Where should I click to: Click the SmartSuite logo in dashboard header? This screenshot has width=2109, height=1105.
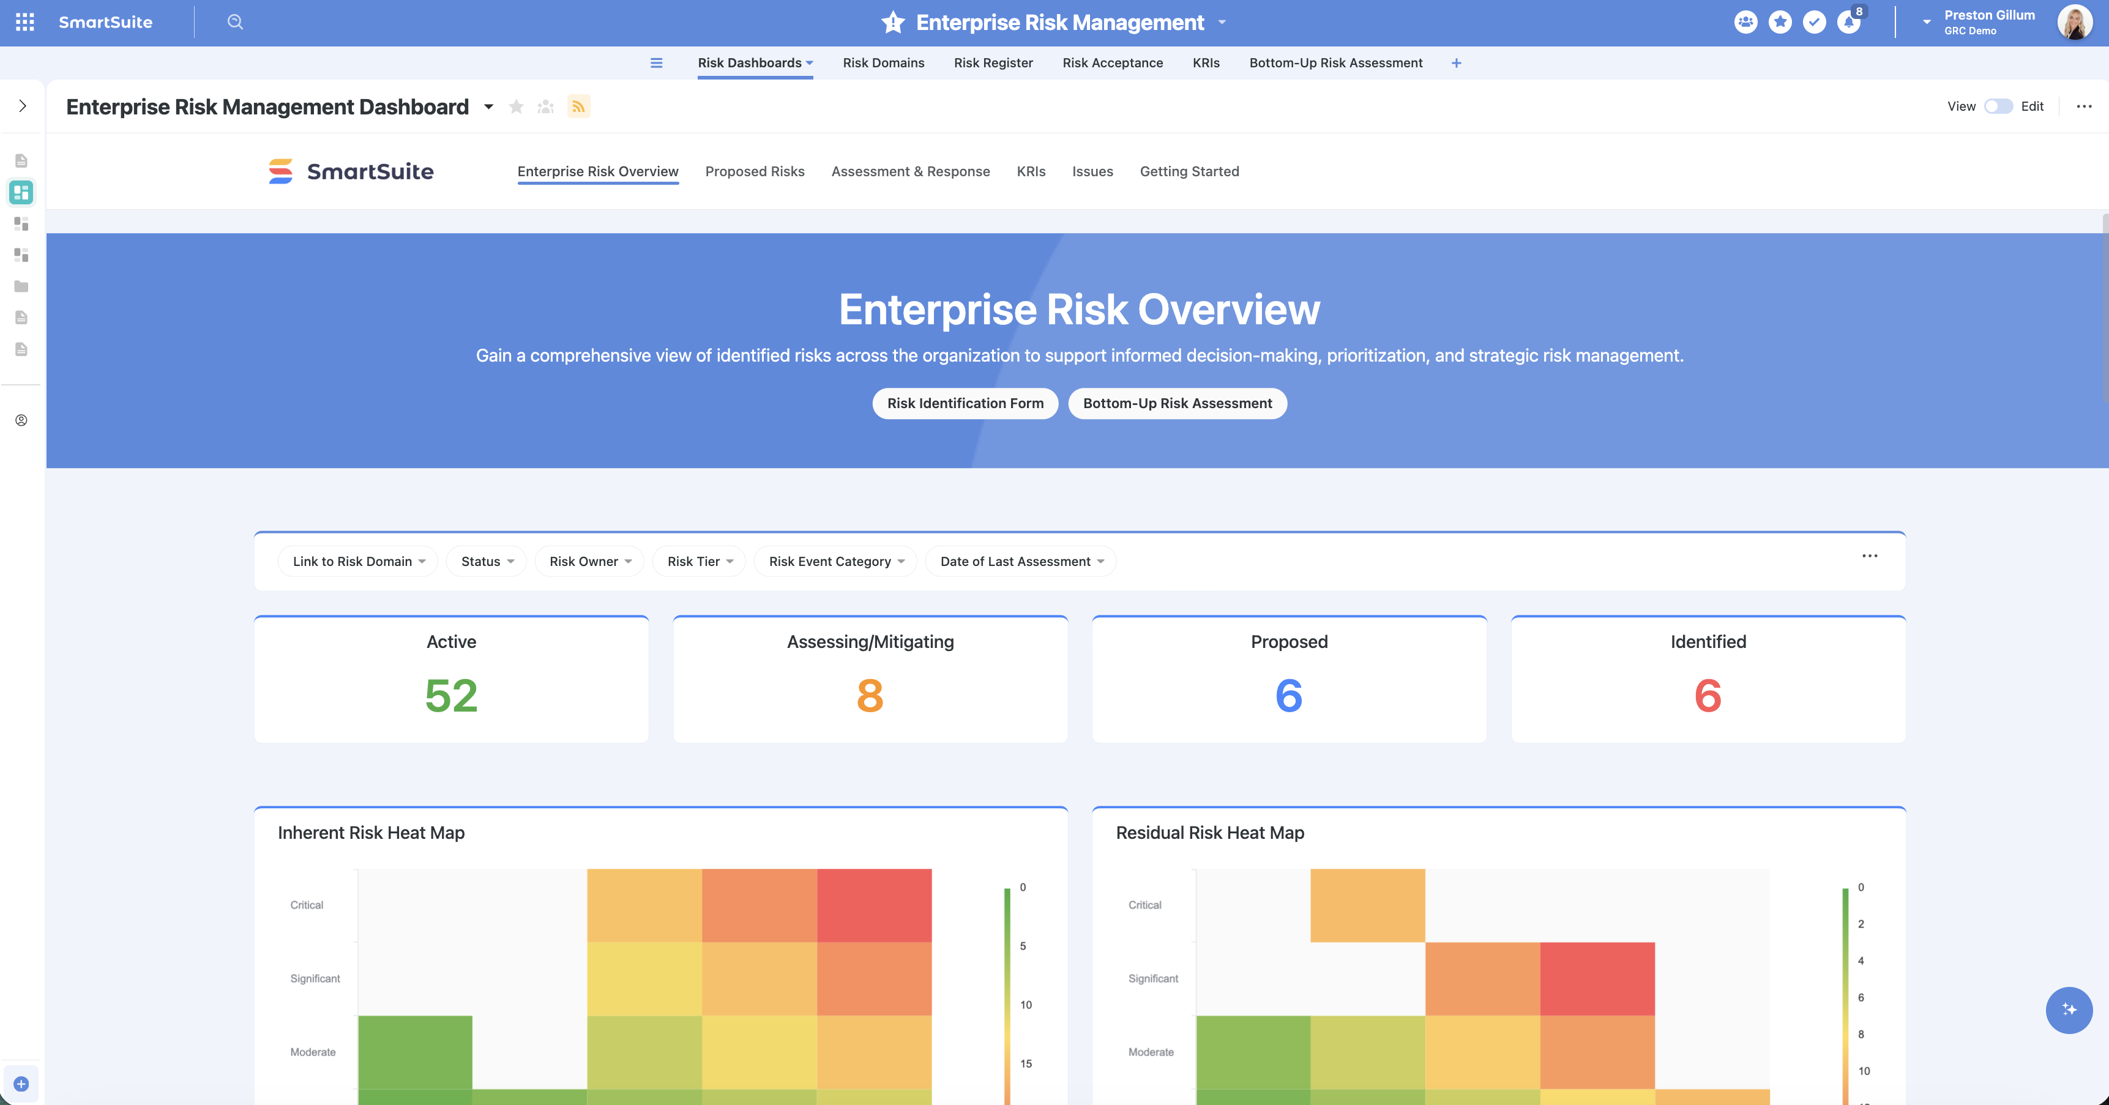(351, 171)
